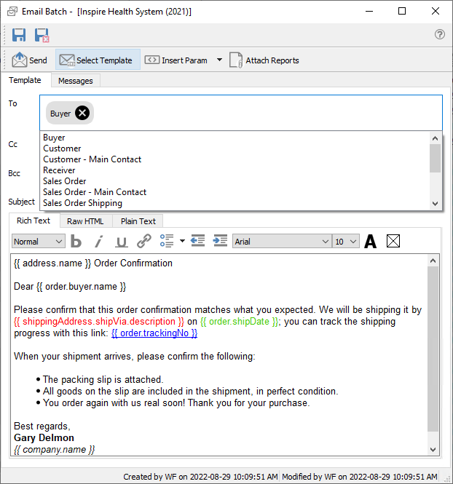
Task: Toggle italic formatting
Action: click(x=99, y=241)
